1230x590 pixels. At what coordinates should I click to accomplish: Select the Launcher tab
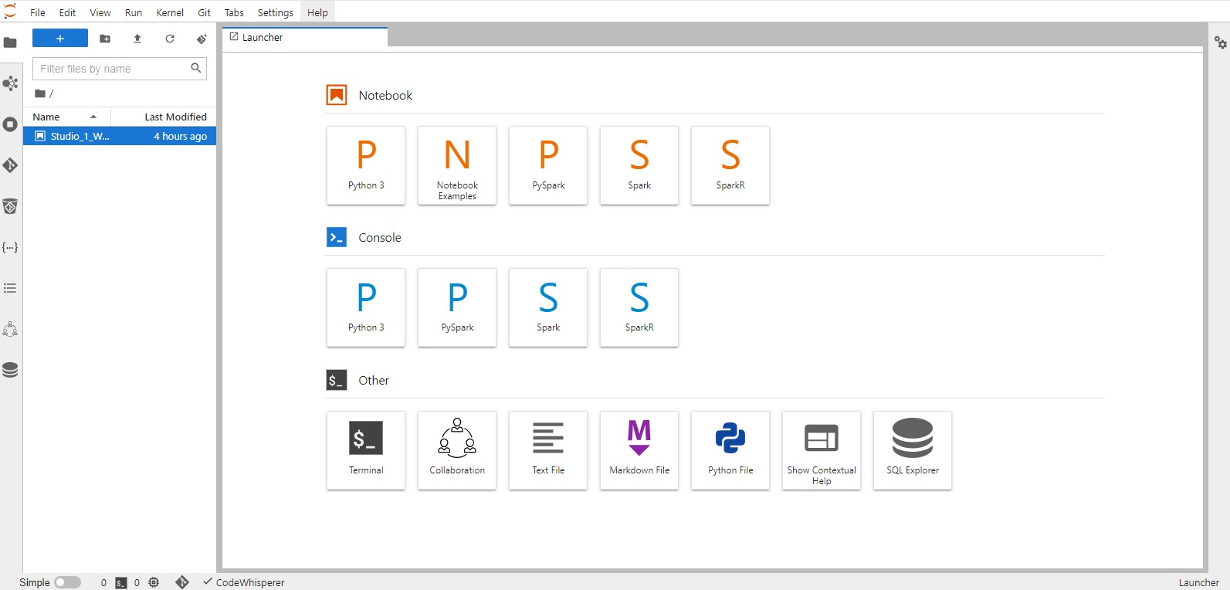pos(305,37)
